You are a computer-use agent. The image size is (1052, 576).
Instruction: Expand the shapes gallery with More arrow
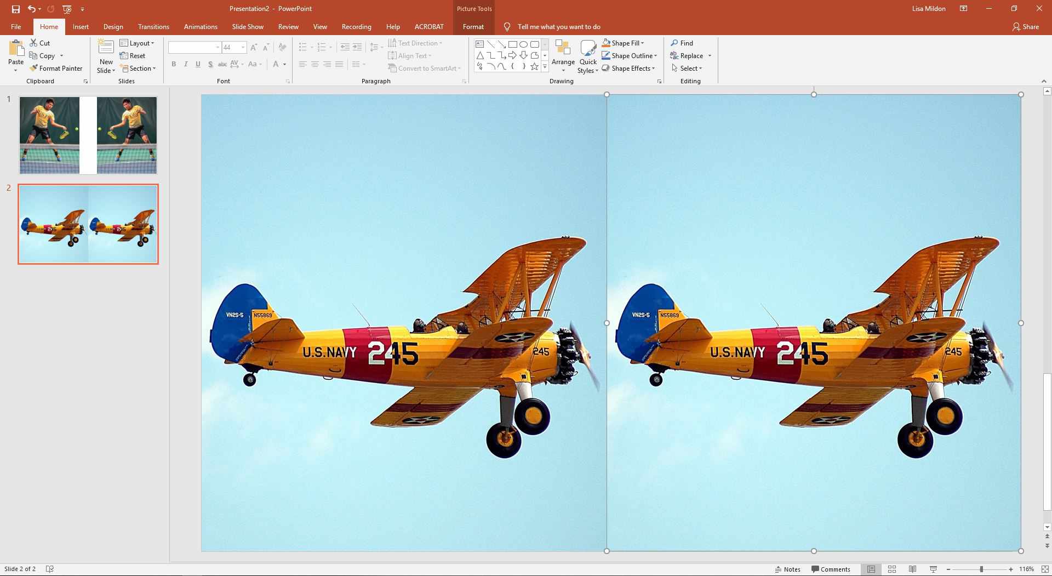click(x=545, y=67)
